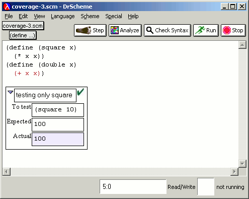Click the coverage-3.scm filename button

23,26
